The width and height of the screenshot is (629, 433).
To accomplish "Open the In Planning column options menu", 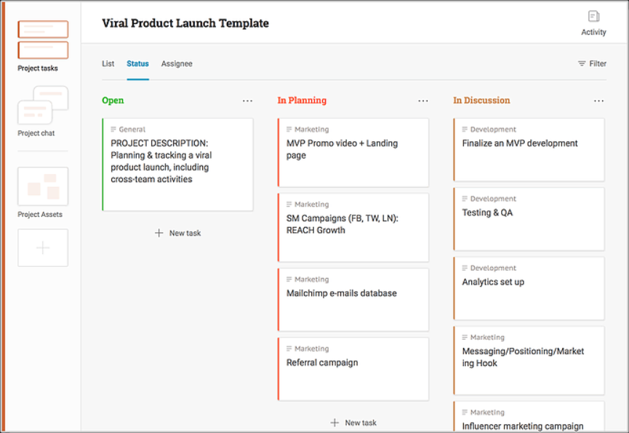I will point(423,100).
